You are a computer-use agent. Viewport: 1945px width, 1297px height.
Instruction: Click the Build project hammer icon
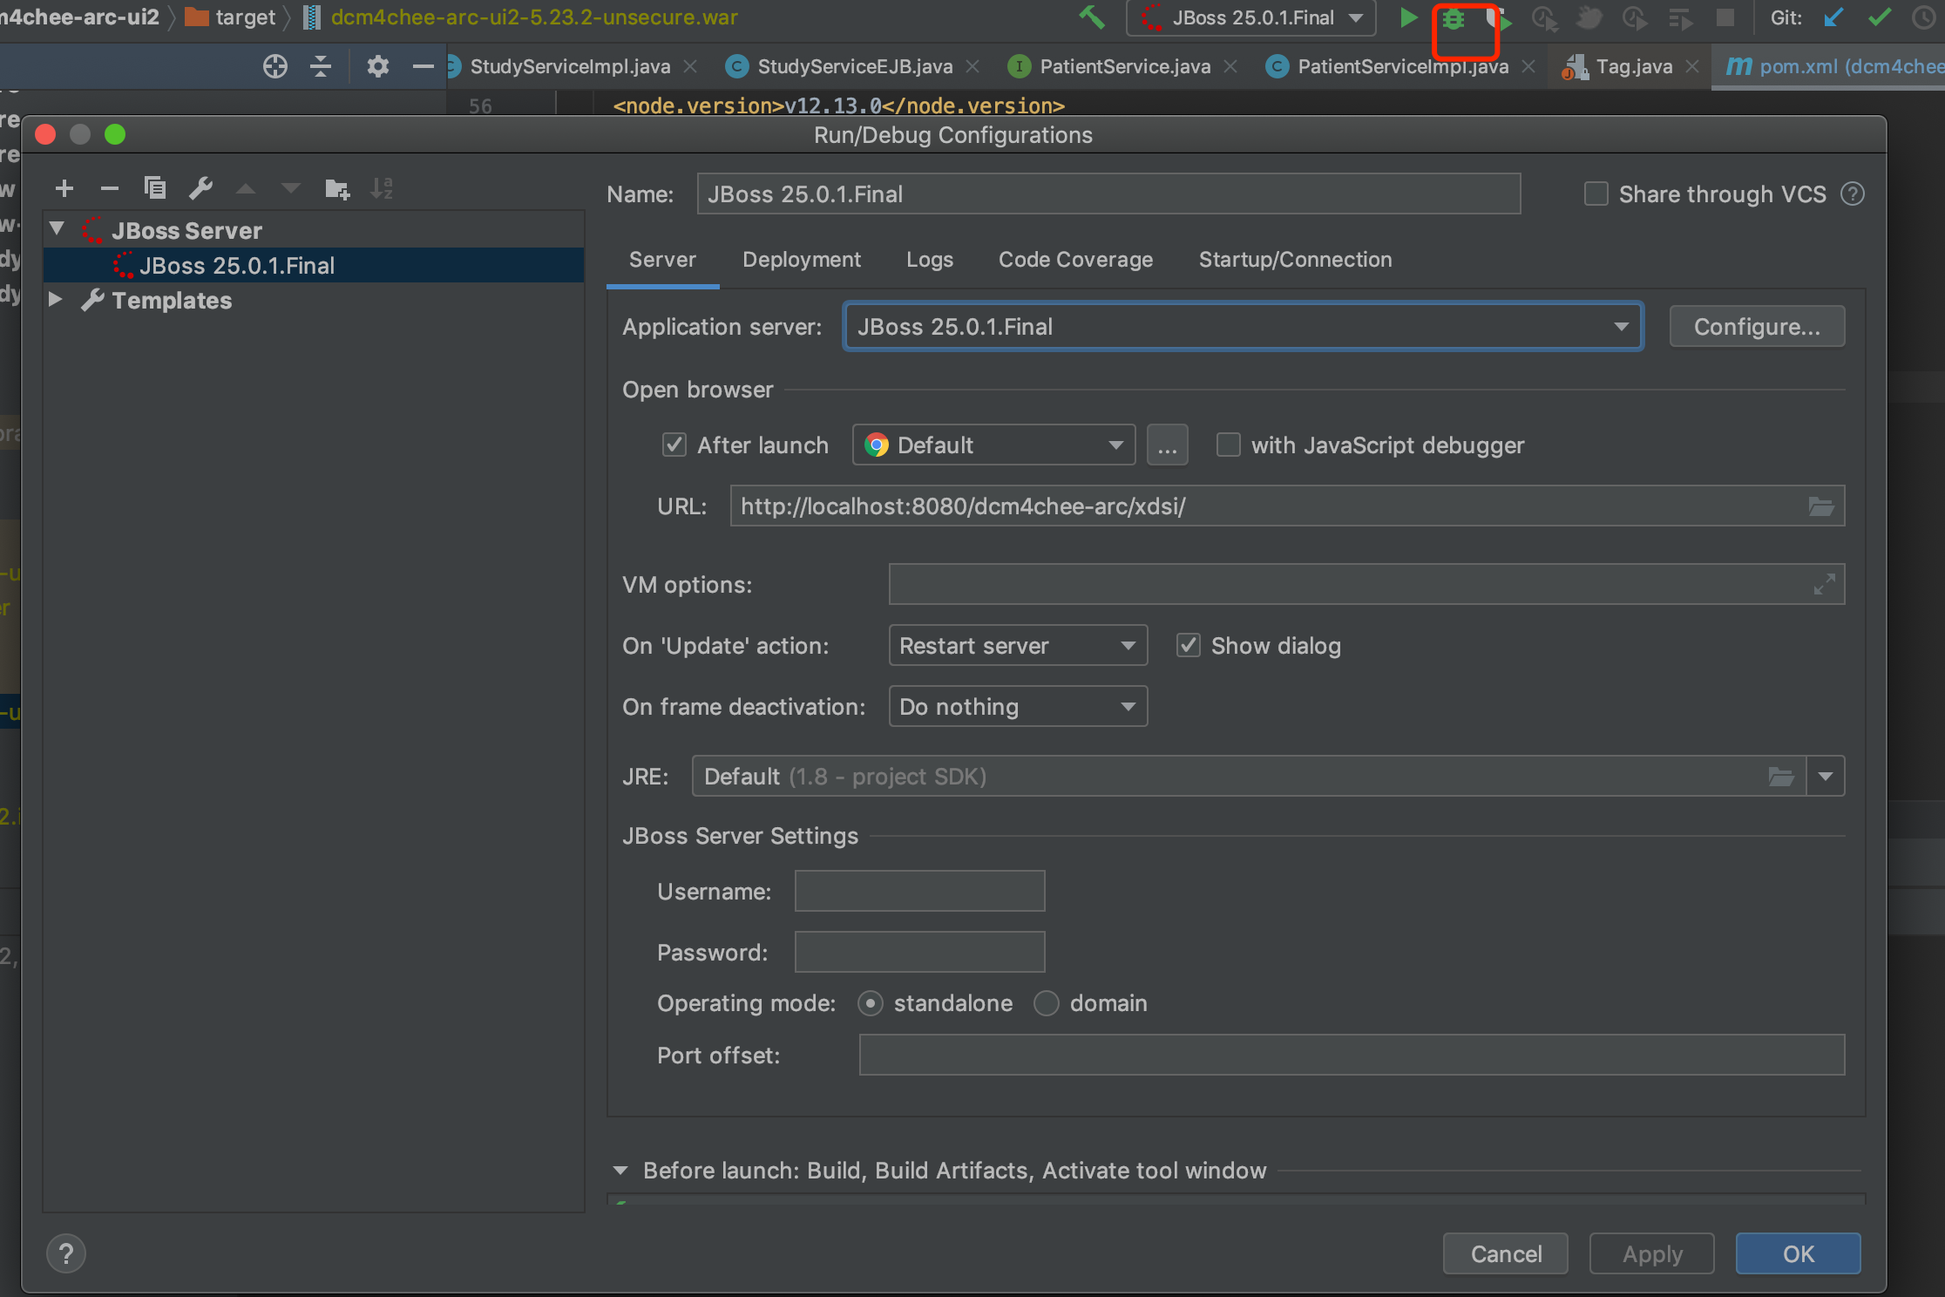[1091, 17]
